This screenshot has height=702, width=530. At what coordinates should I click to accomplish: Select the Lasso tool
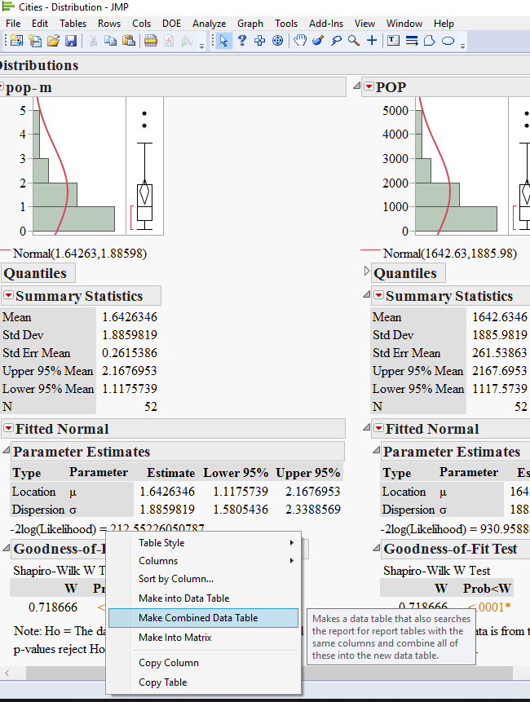pyautogui.click(x=336, y=41)
